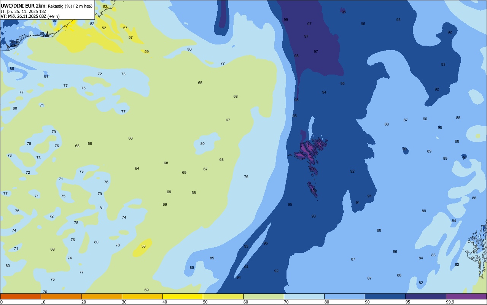Click the humidity value 64 on the map

(x=137, y=168)
